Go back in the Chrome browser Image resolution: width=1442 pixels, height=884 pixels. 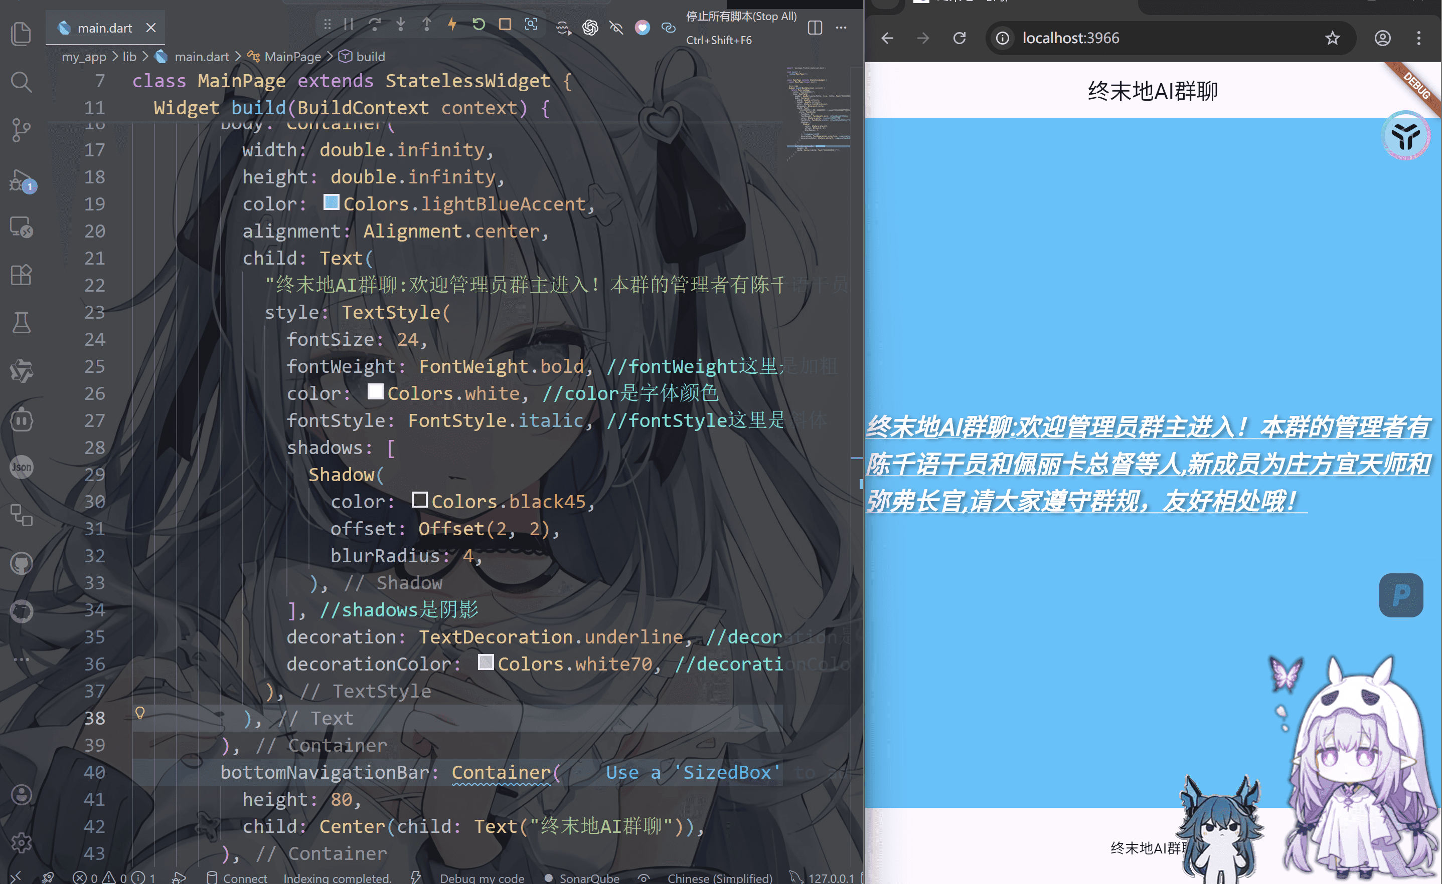point(887,38)
